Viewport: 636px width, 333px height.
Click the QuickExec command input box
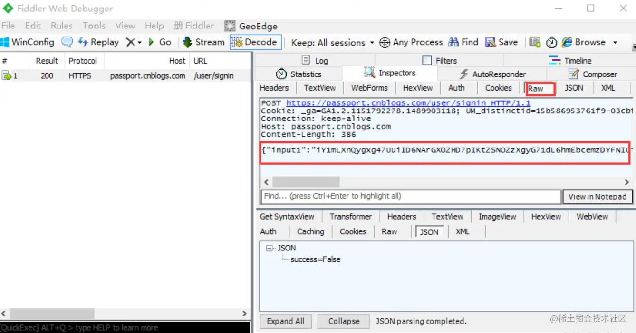(125, 328)
